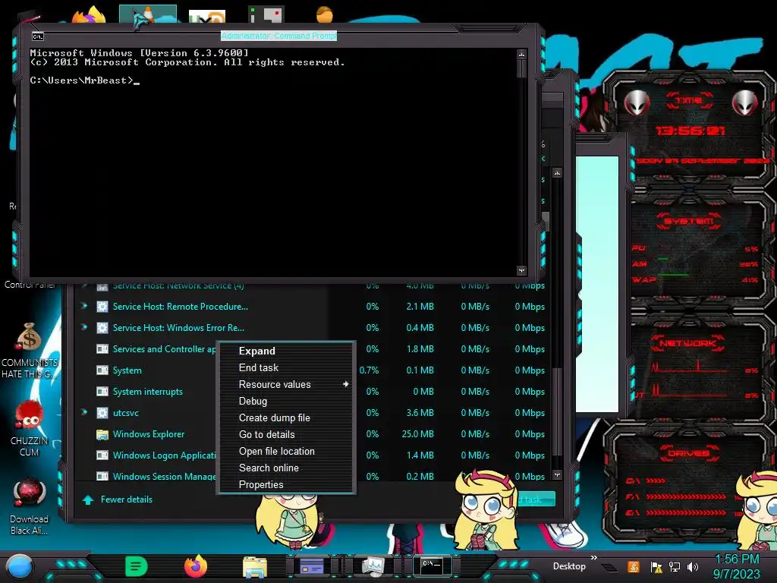The image size is (777, 583).
Task: Click the Task Manager scroll up arrow
Action: click(x=558, y=173)
